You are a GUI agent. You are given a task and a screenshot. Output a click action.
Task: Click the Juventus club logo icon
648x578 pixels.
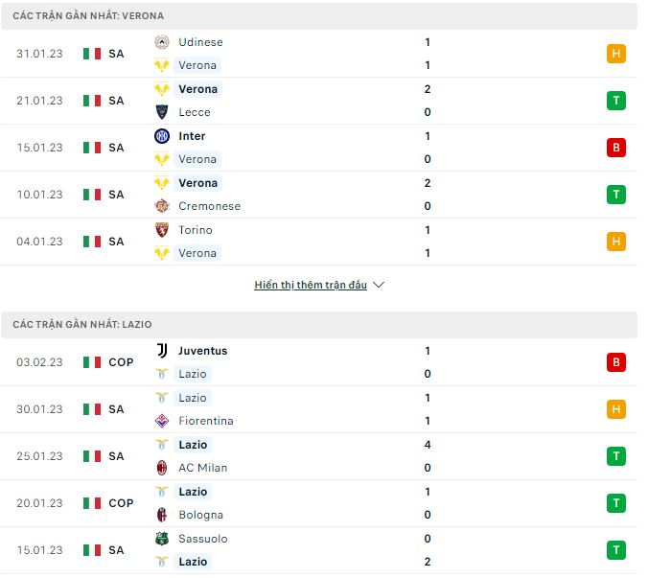[x=162, y=351]
